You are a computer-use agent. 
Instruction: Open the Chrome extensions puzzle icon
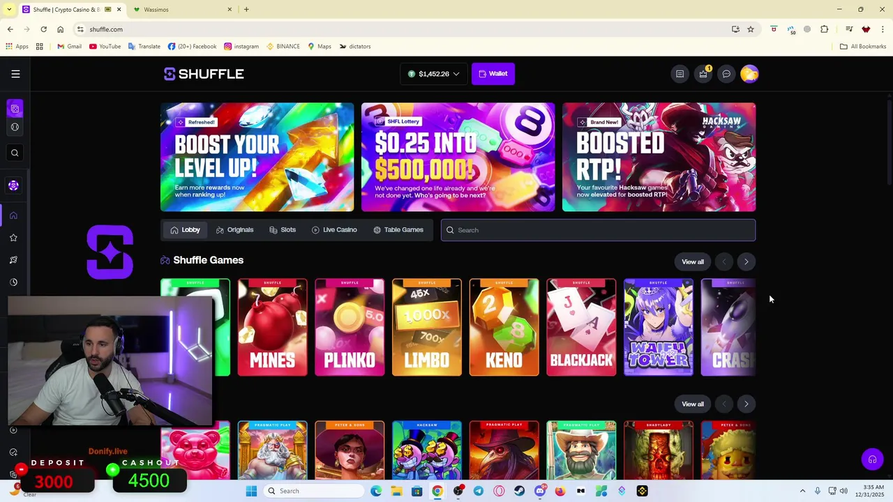(x=825, y=29)
